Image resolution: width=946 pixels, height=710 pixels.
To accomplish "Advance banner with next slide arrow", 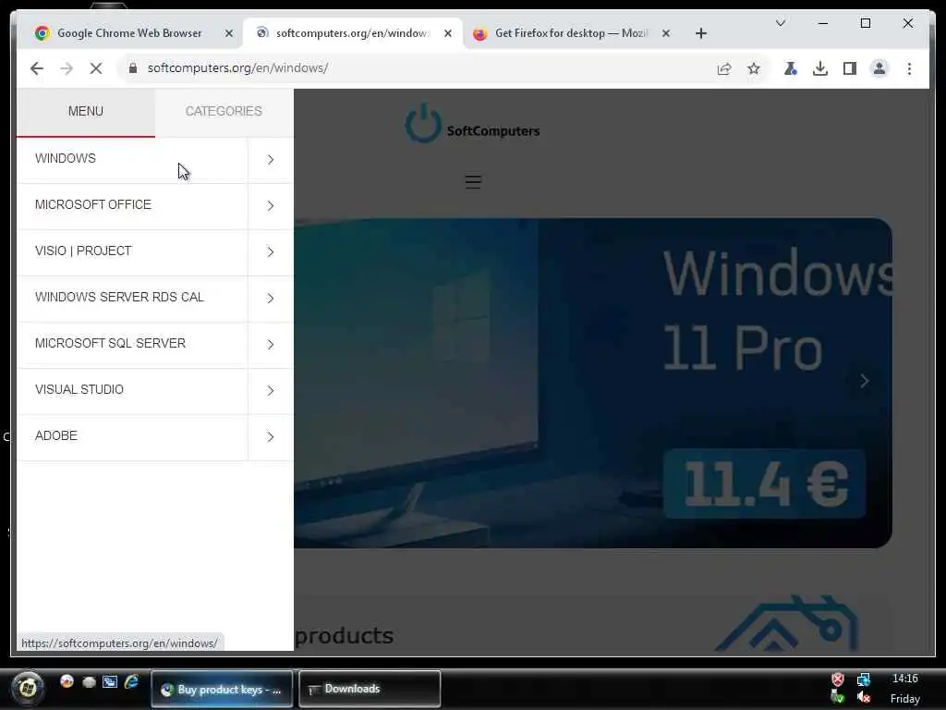I will click(865, 381).
